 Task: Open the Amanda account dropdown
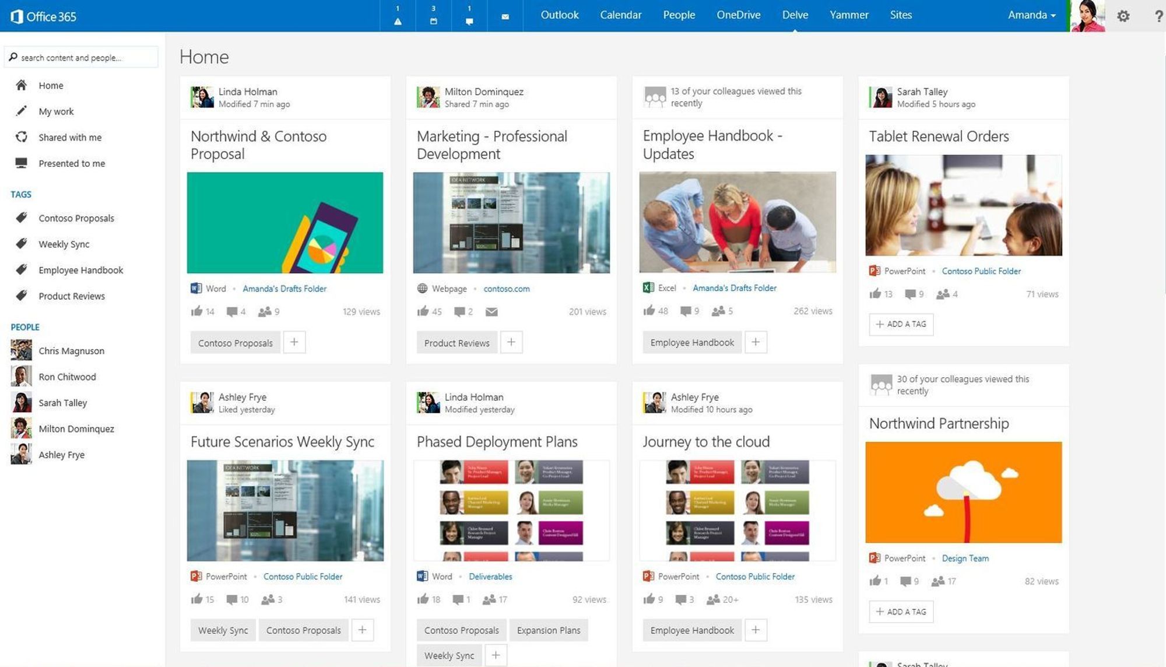[x=1031, y=15]
